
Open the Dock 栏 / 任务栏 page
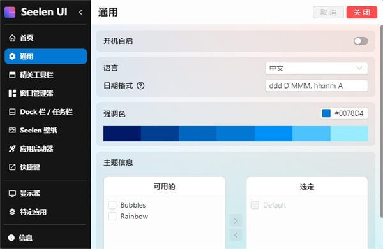[x=46, y=112]
